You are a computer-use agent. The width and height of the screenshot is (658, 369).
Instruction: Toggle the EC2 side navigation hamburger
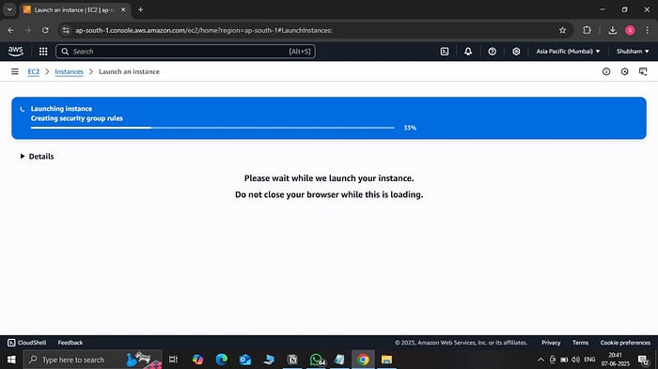pos(15,71)
